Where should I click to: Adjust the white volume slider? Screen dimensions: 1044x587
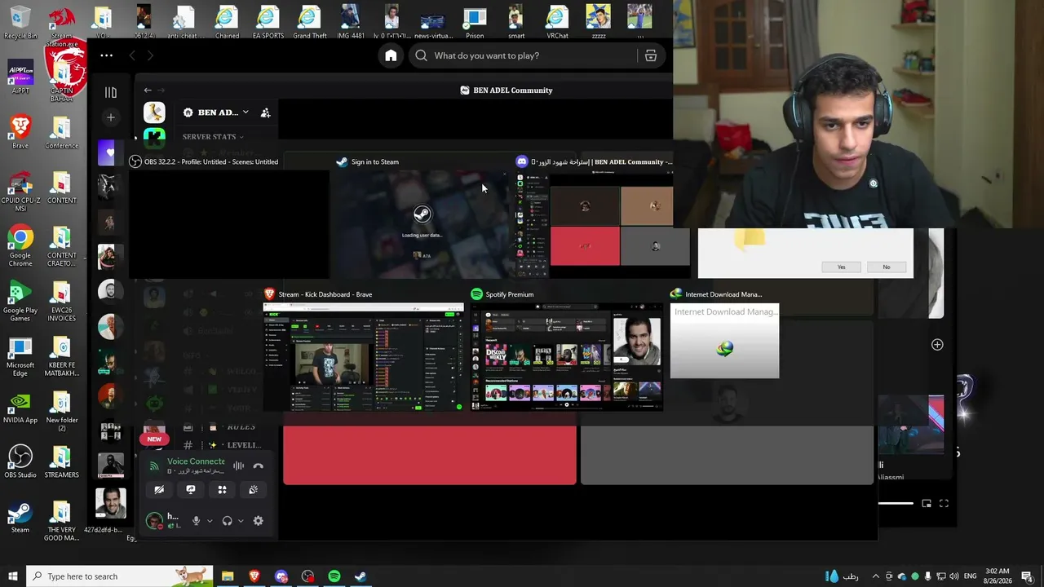pos(896,504)
